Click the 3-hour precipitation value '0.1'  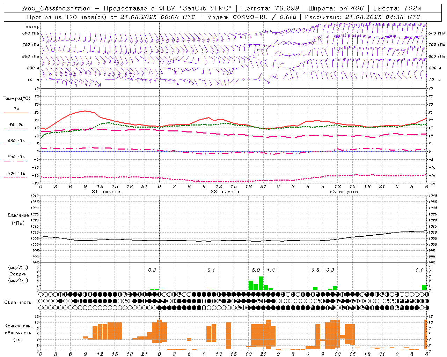[x=211, y=270]
